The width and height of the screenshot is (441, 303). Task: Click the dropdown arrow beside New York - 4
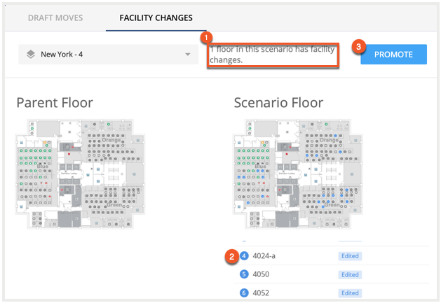[x=188, y=54]
